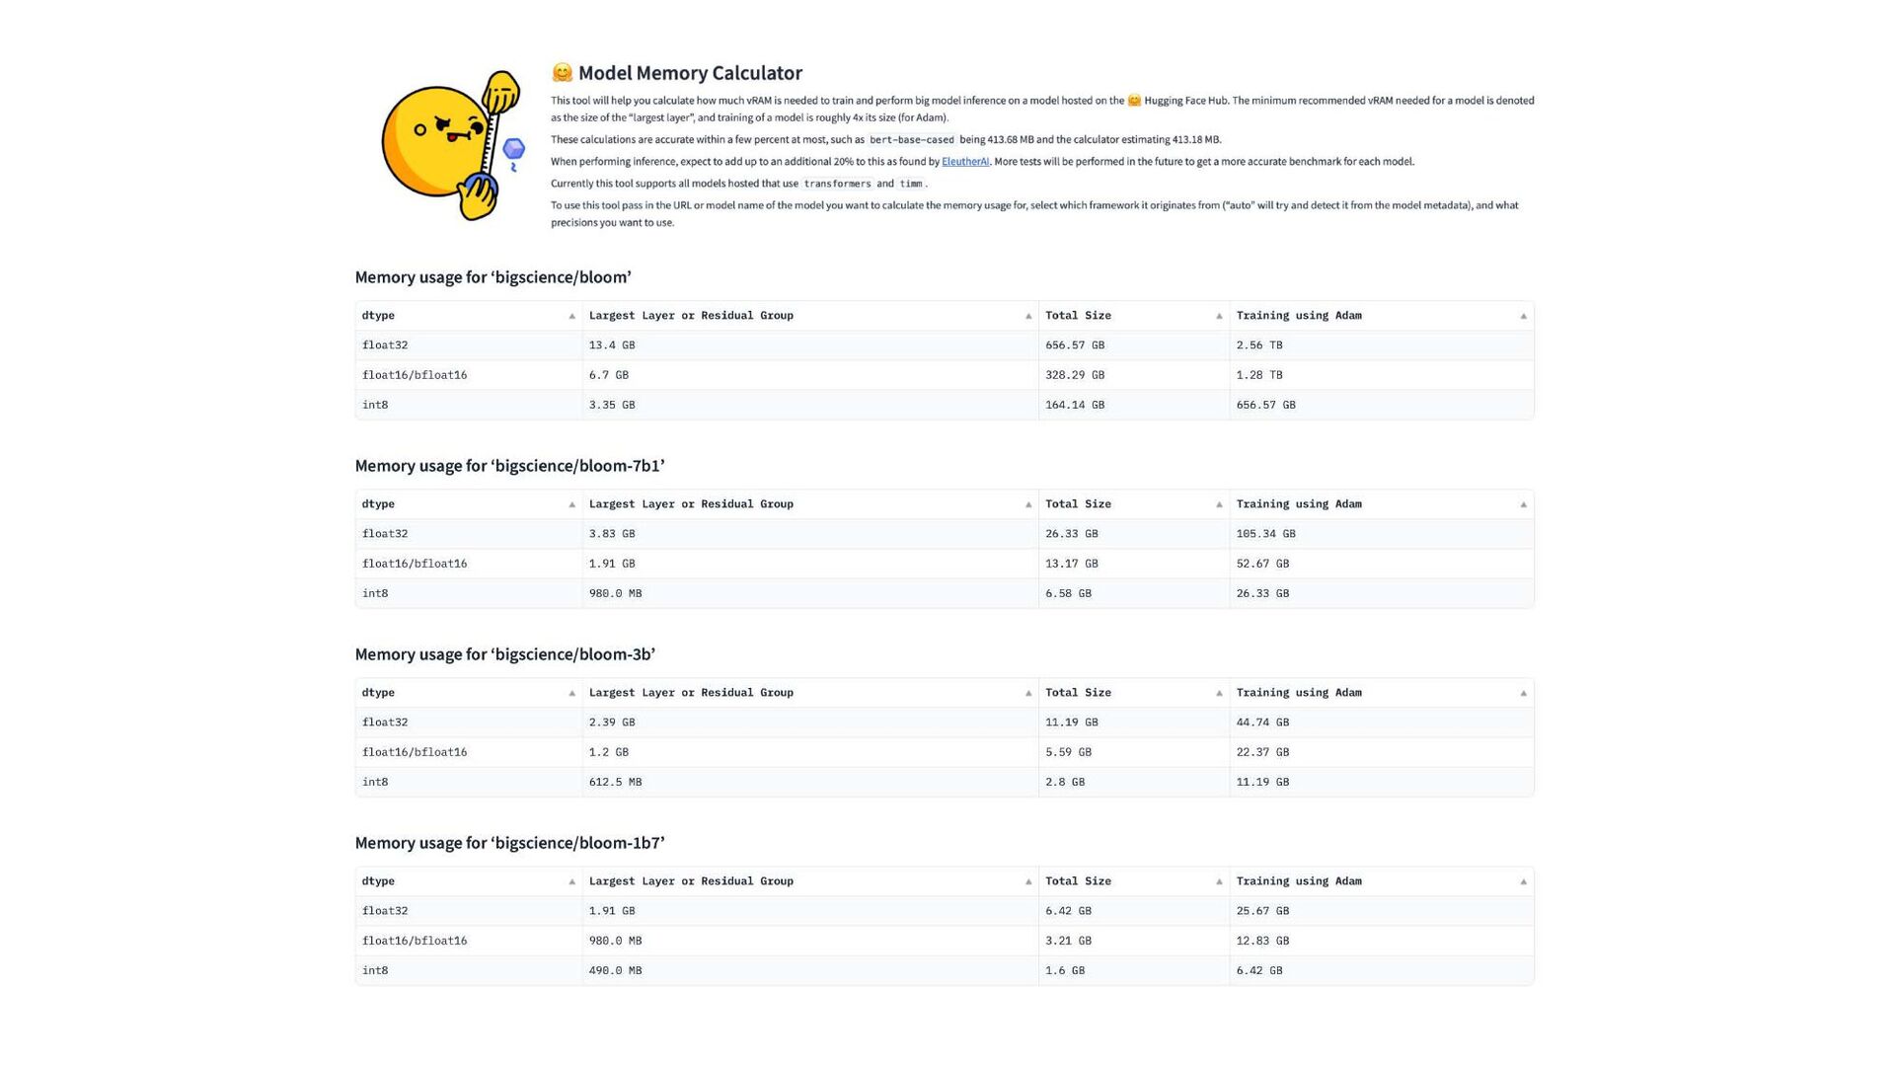Select the 164.14 GB total size cell
The image size is (1895, 1066).
[1134, 405]
